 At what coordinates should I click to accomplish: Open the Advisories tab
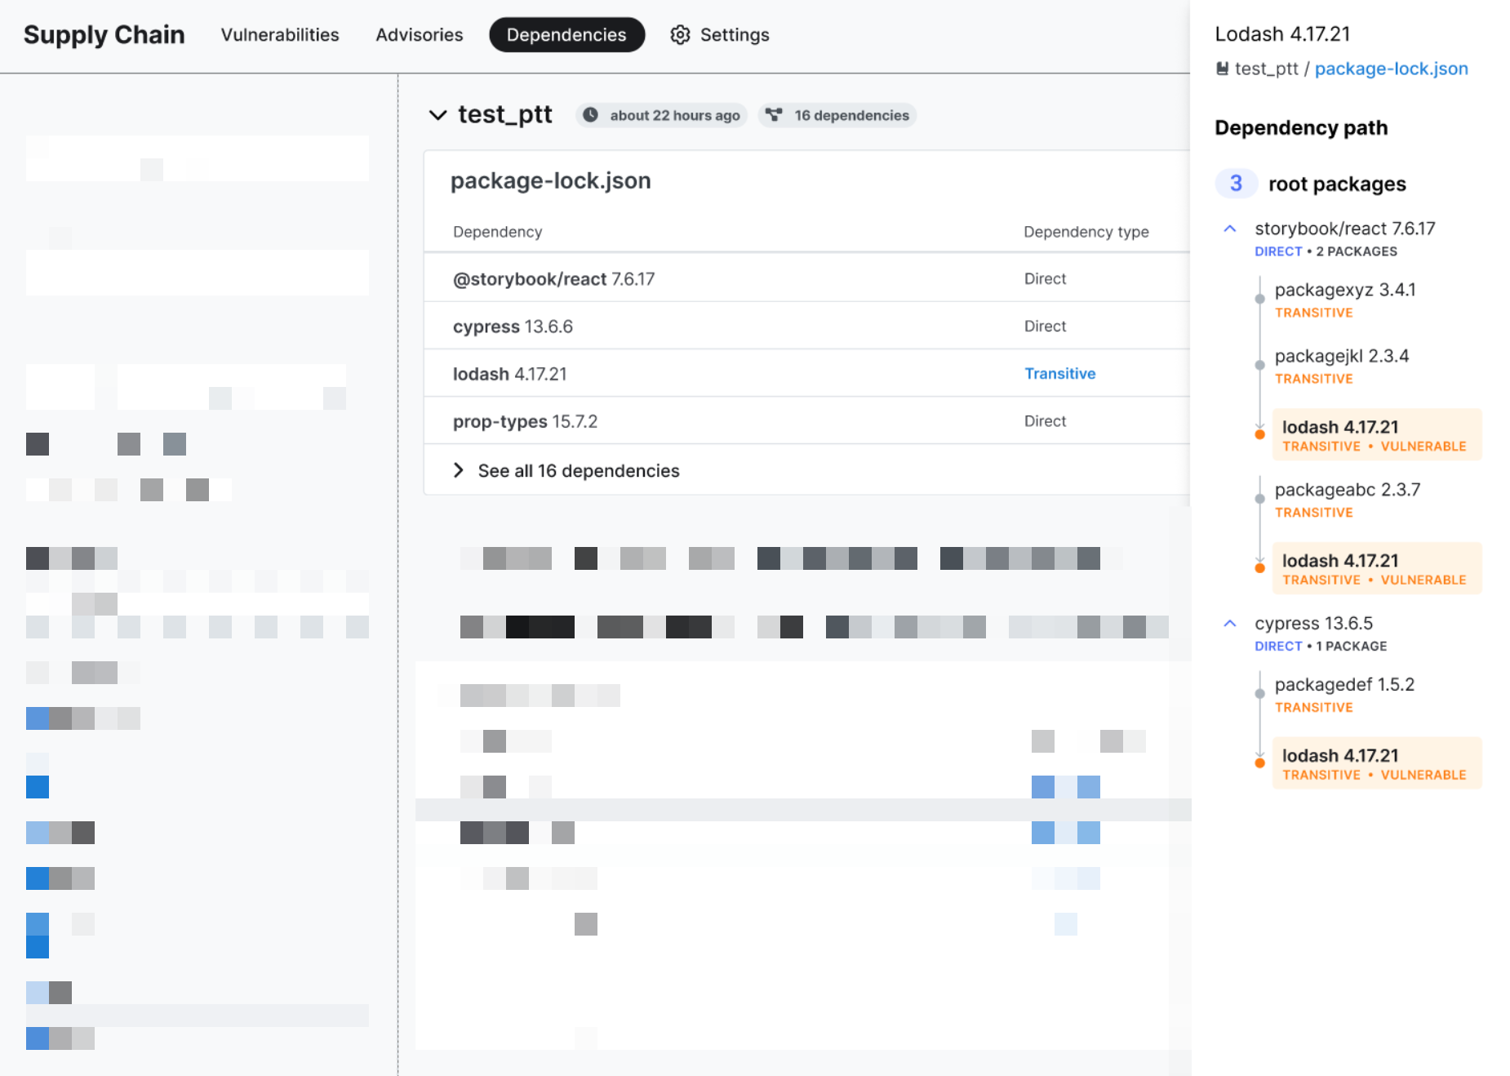419,35
